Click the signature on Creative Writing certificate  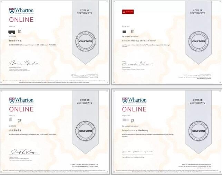tap(137, 64)
